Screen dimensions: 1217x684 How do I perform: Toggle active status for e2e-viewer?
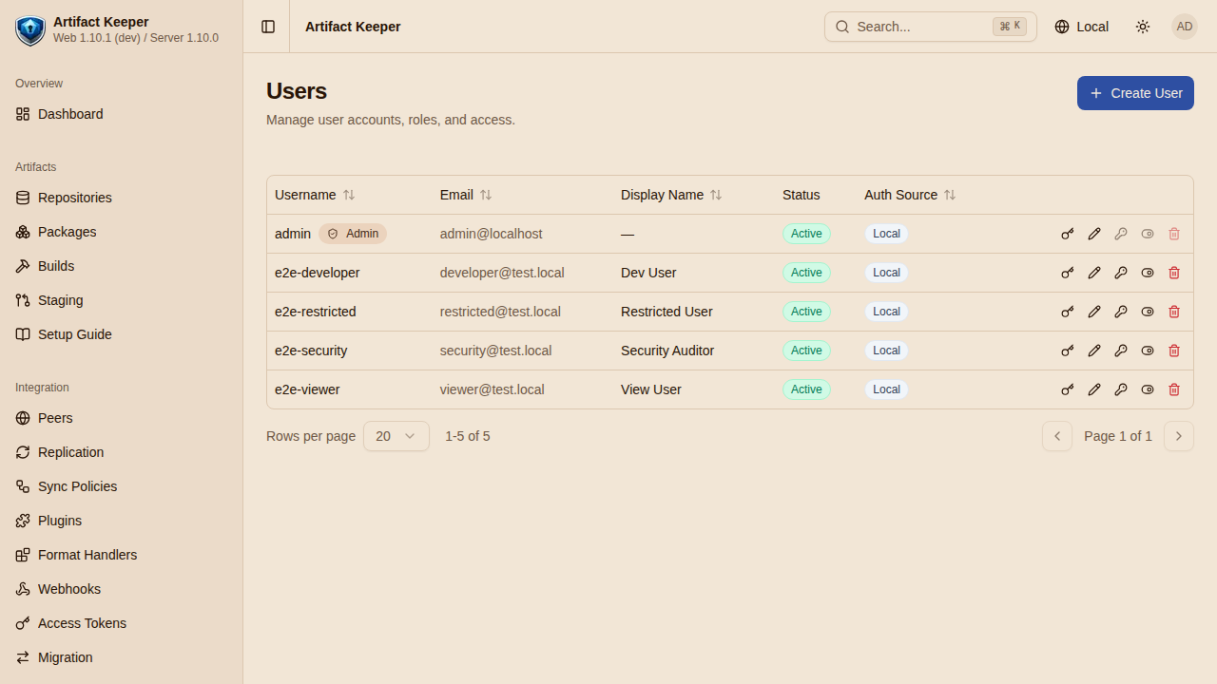click(x=1148, y=389)
